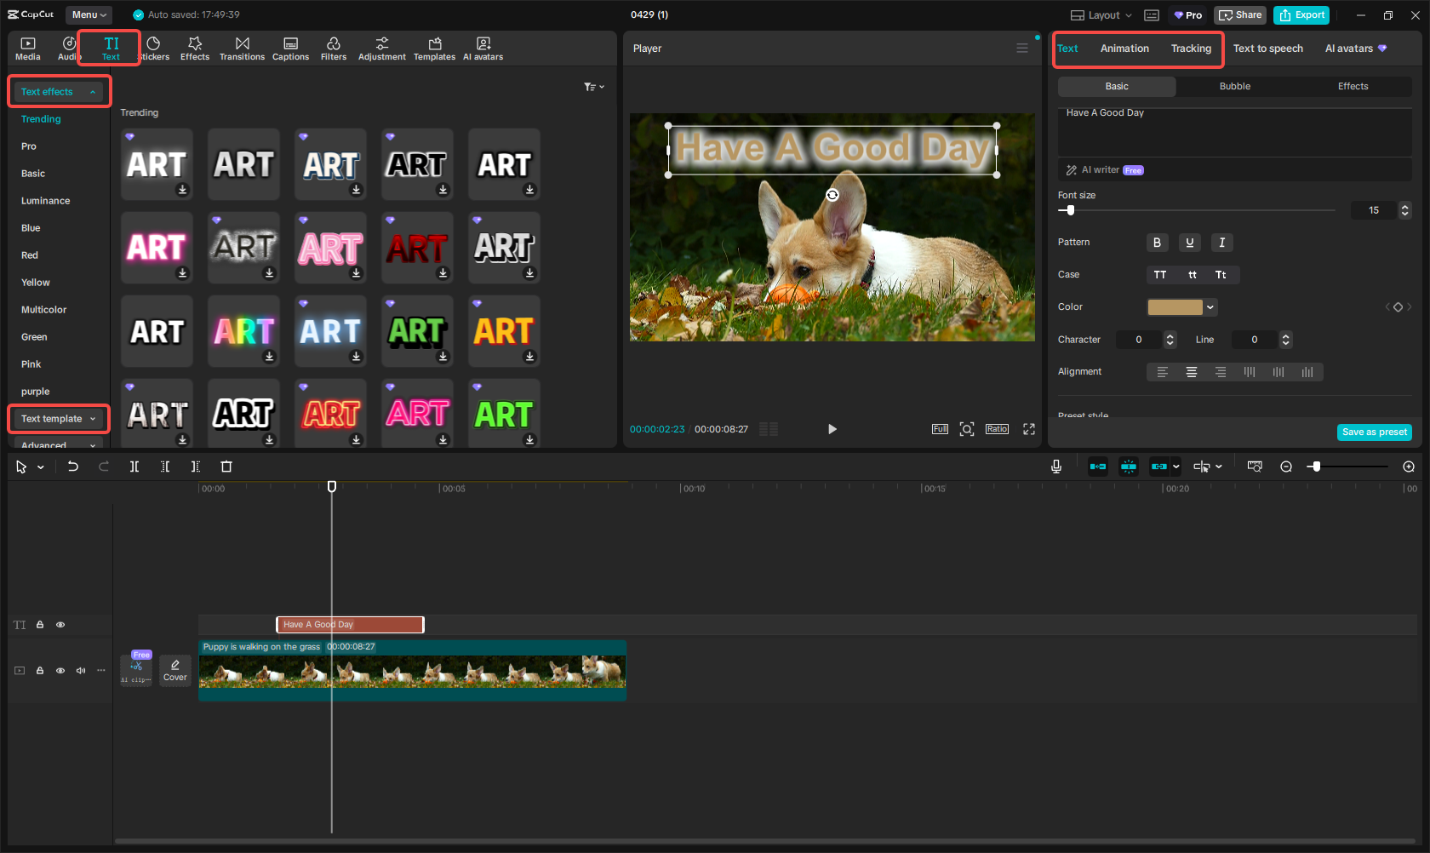Delete the selected clip with the trash icon
This screenshot has height=853, width=1430.
click(226, 467)
